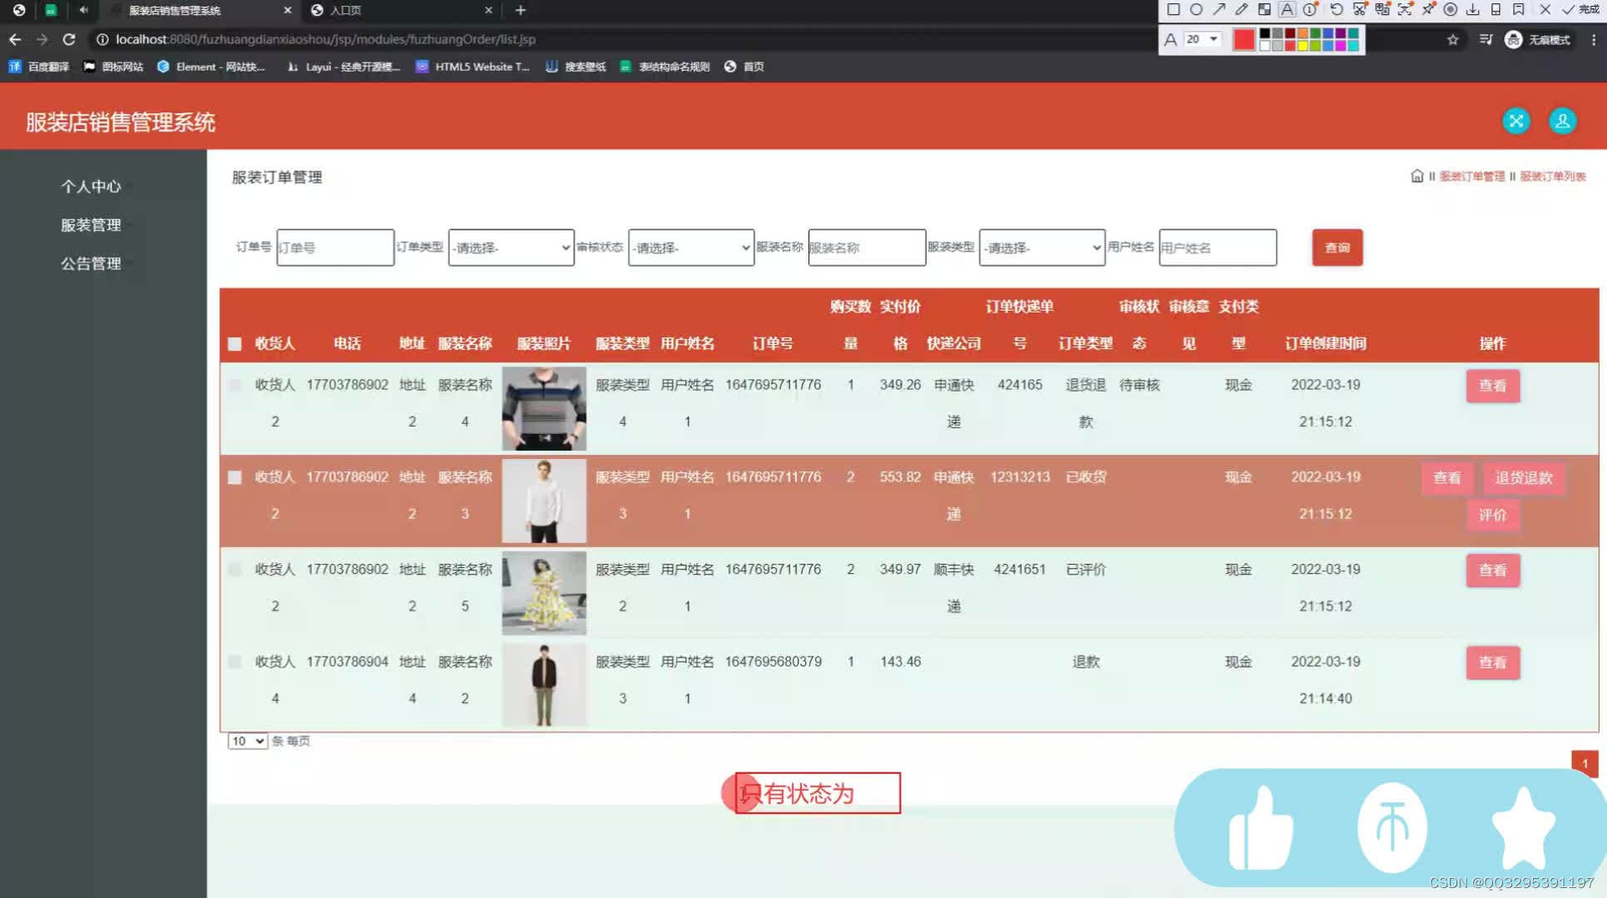Open the user profile icon in header

point(1562,121)
